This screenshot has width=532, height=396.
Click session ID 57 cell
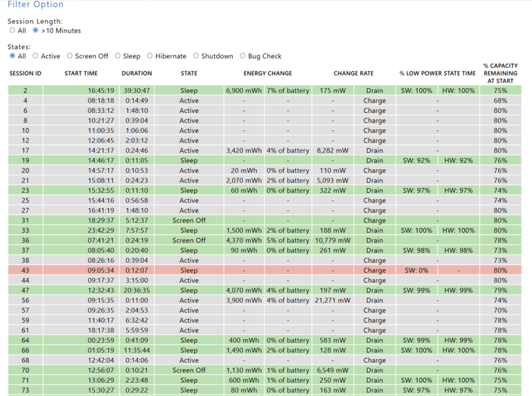click(26, 310)
